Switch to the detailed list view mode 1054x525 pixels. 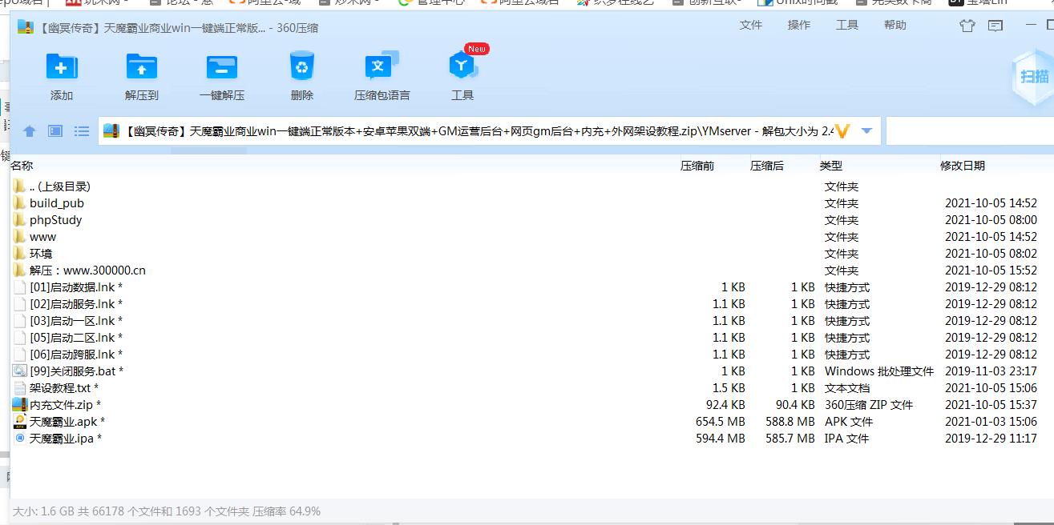(81, 131)
